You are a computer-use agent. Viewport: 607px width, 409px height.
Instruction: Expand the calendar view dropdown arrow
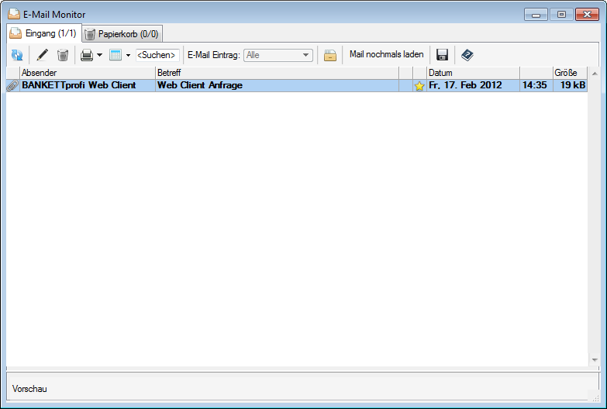point(128,56)
